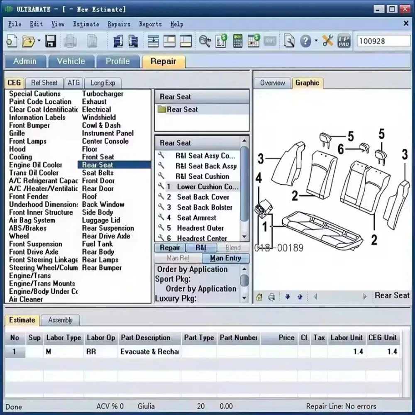Open the Estimate menu
The width and height of the screenshot is (415, 415).
click(86, 24)
